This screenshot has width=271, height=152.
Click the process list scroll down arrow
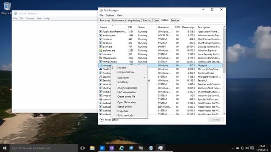coord(224,113)
